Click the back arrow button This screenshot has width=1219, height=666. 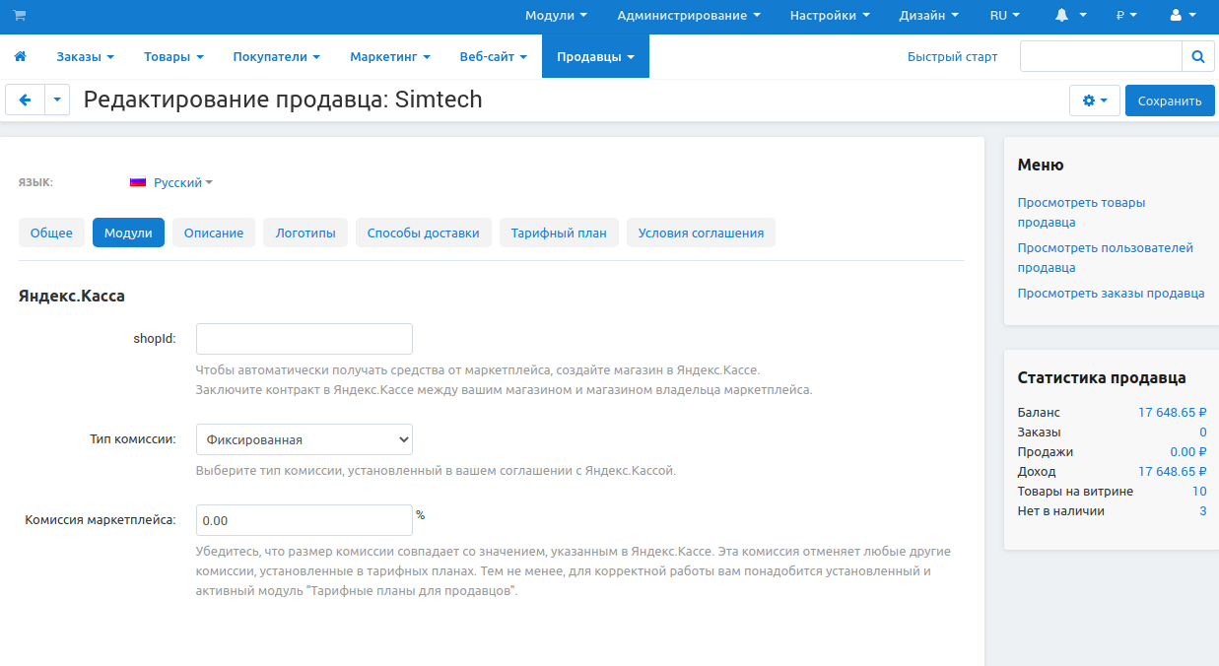[x=25, y=100]
